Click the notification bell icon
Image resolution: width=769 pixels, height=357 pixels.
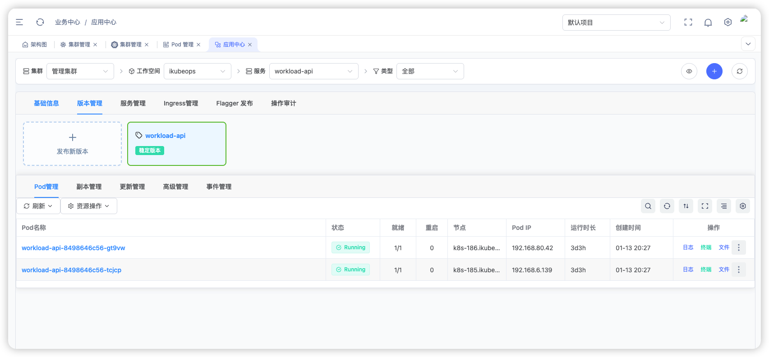coord(708,23)
